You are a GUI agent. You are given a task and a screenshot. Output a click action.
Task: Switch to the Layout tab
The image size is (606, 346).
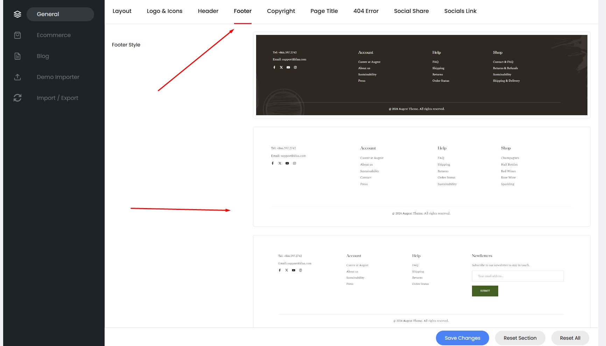(122, 11)
